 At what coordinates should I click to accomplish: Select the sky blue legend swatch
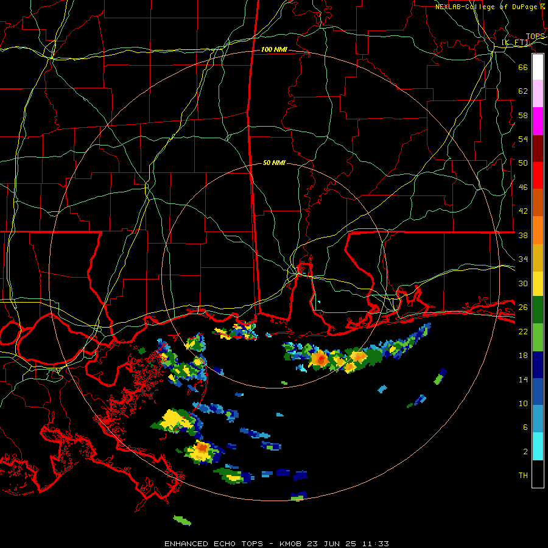(x=538, y=418)
